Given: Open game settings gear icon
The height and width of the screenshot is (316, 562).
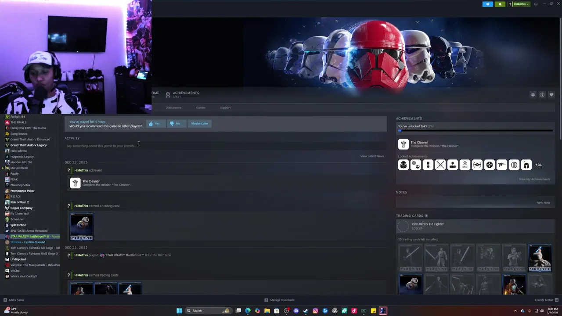Looking at the screenshot, I should tap(533, 95).
